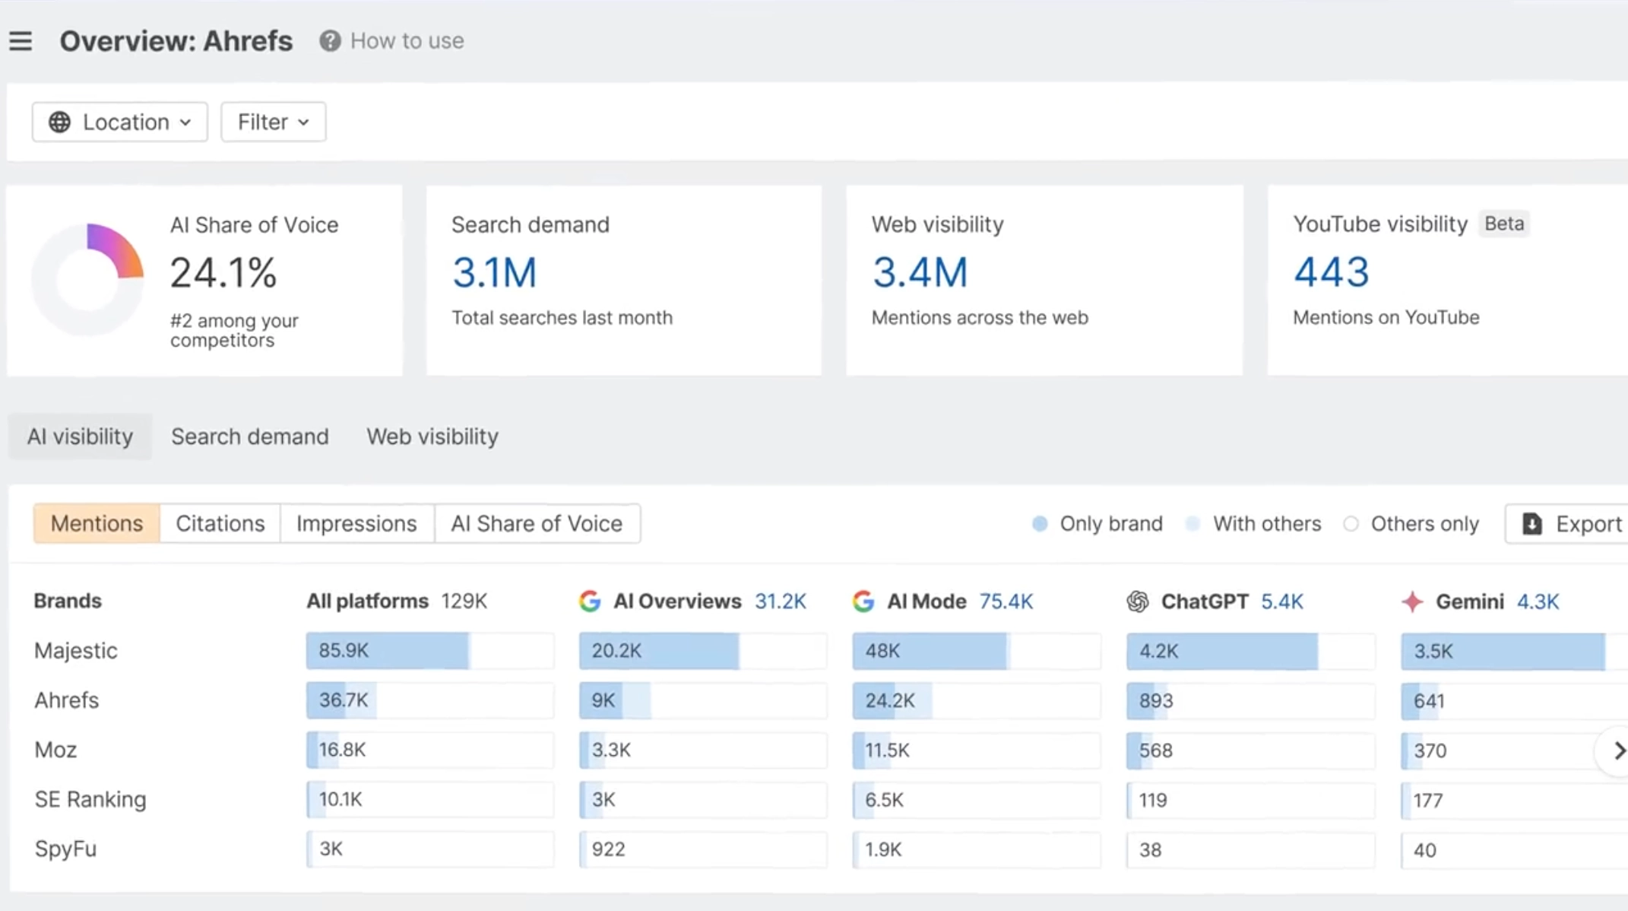Click the Gemini sparkle icon
This screenshot has width=1628, height=911.
click(x=1412, y=602)
